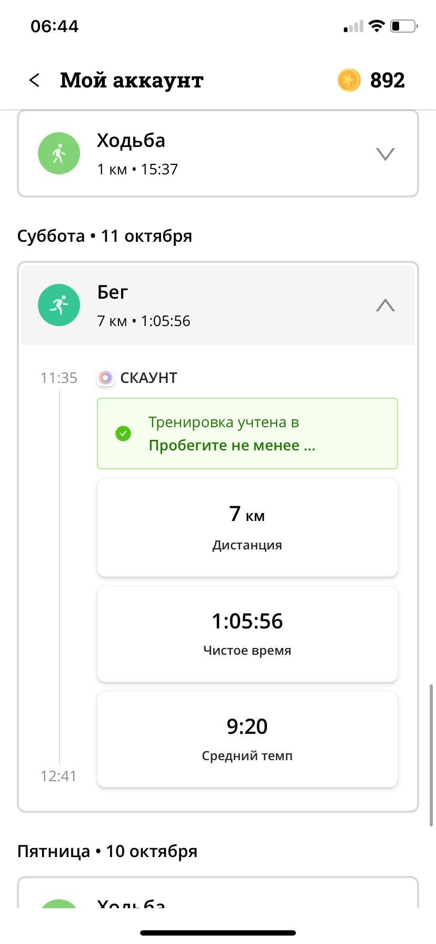Screen dimensions: 436x944
Task: Tap the green checkmark in the workout banner
Action: (123, 434)
